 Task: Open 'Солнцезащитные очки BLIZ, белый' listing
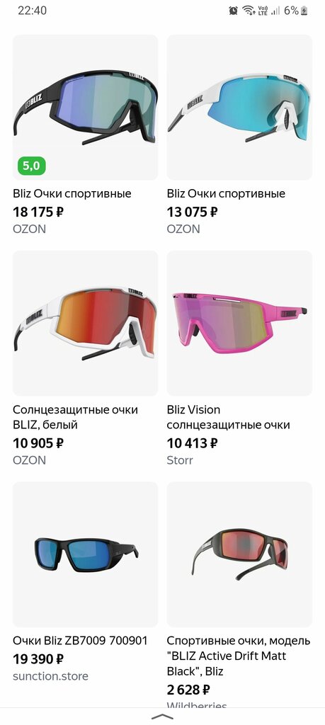pyautogui.click(x=75, y=417)
